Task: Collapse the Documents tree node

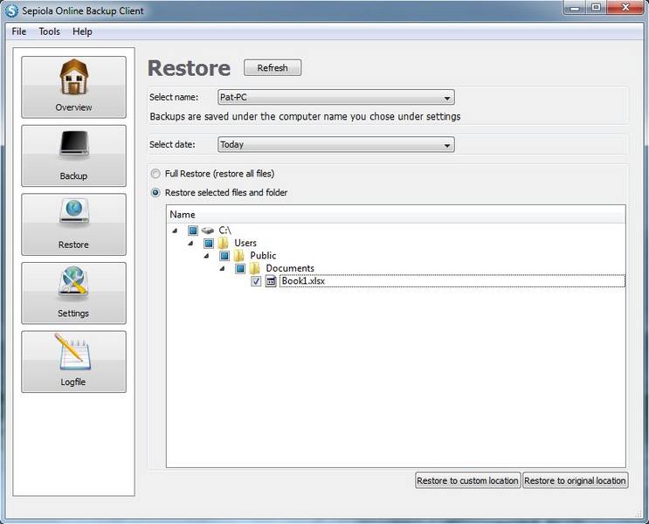Action: [x=222, y=268]
